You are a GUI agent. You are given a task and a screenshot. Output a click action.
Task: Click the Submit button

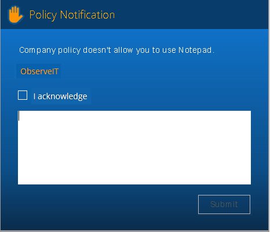(224, 204)
